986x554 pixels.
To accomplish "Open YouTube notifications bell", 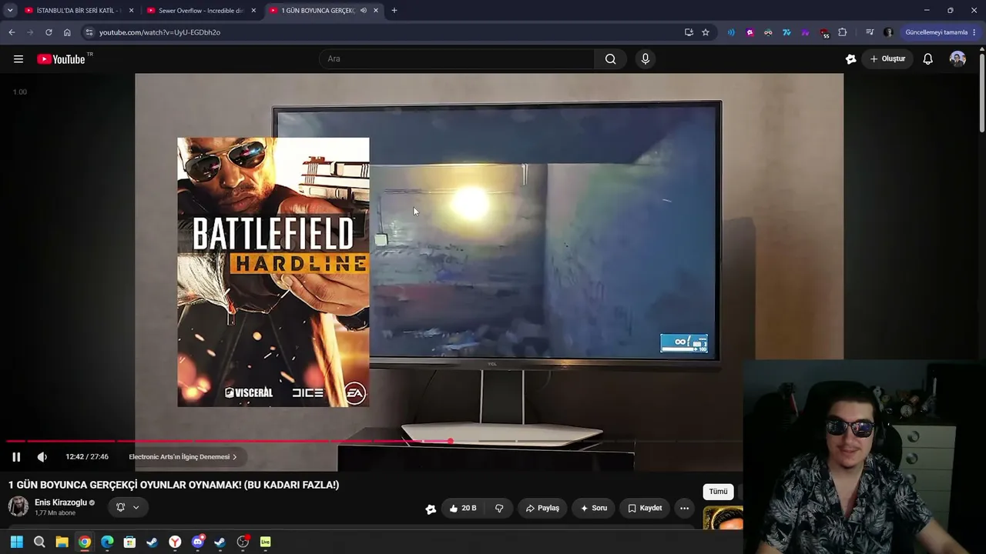I will pyautogui.click(x=928, y=59).
